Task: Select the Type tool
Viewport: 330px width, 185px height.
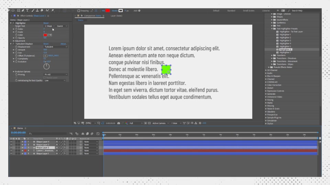Action: (x=27, y=11)
